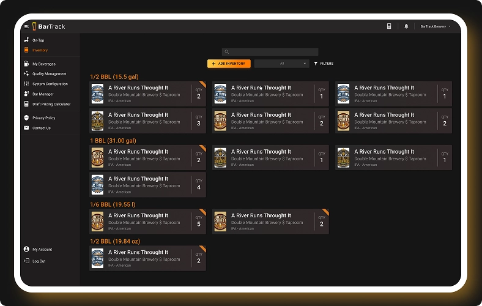Viewport: 482px width, 306px height.
Task: Go to Bar Manager page
Action: (43, 94)
